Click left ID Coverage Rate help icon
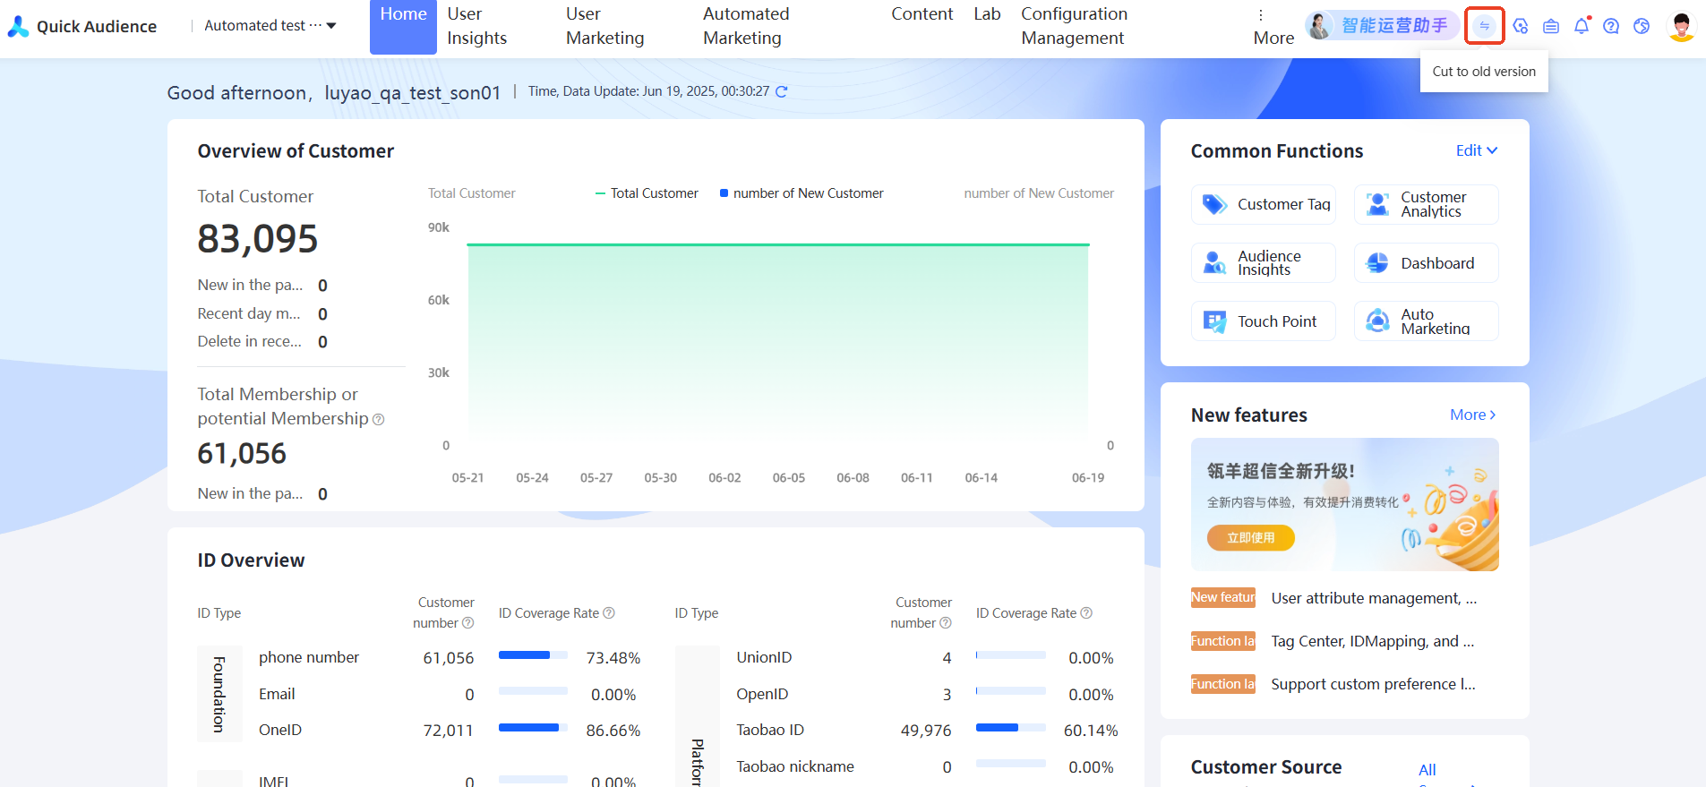 609,613
